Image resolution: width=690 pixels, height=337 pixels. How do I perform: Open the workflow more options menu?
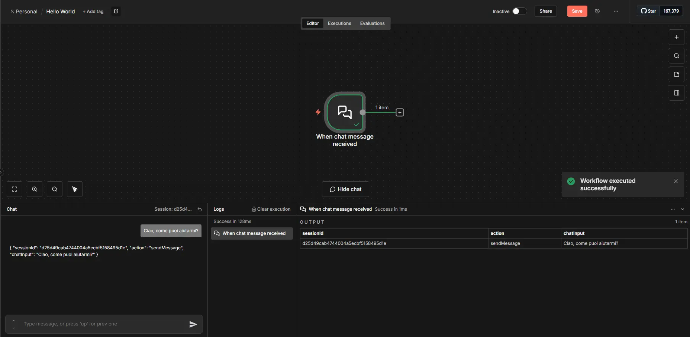click(x=616, y=11)
